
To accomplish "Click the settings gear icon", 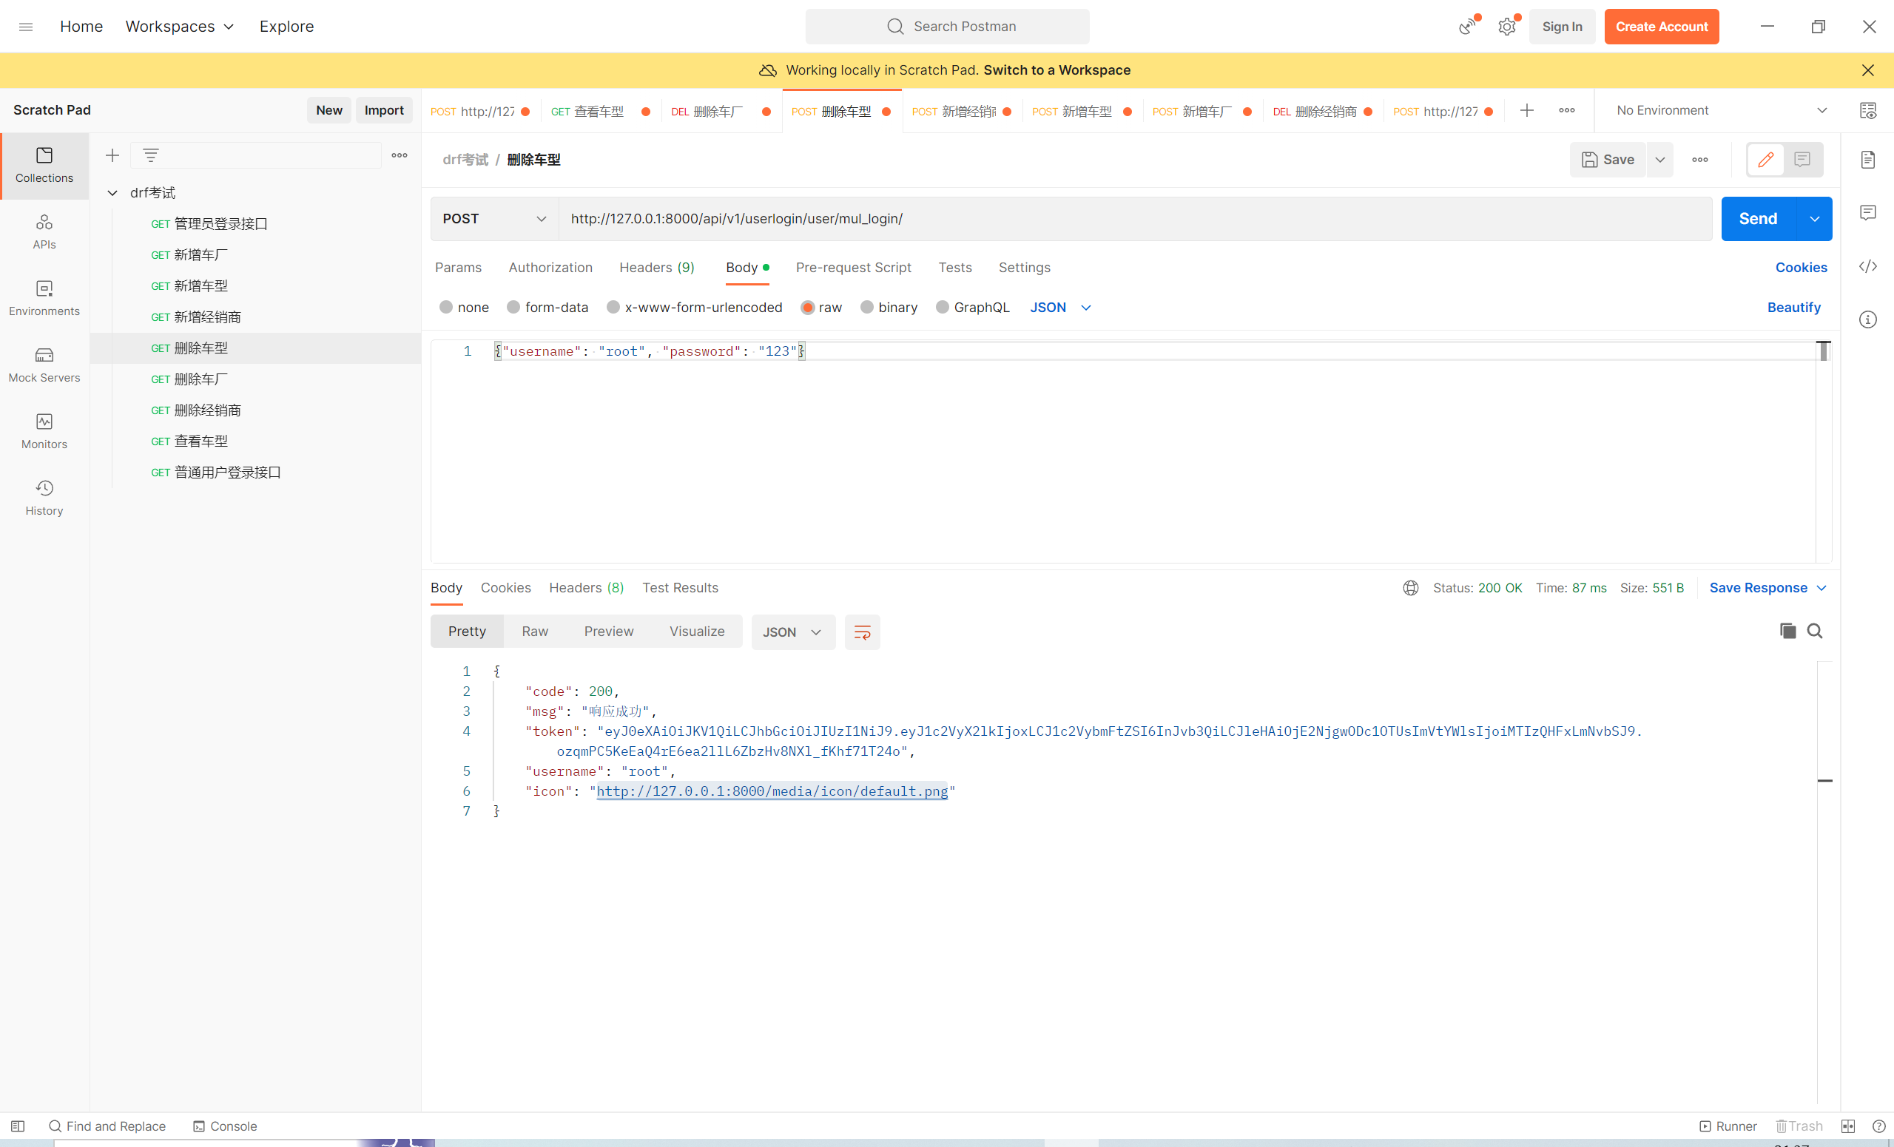I will pos(1506,27).
